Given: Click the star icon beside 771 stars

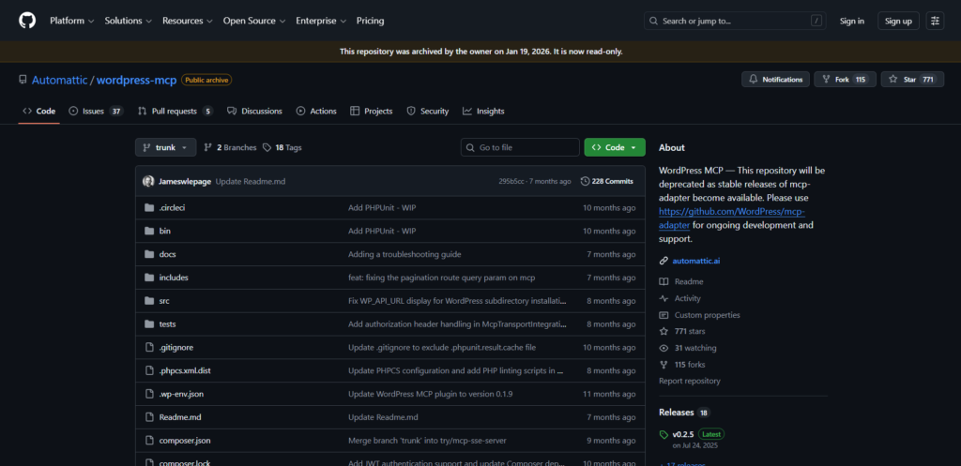Looking at the screenshot, I should click(664, 331).
